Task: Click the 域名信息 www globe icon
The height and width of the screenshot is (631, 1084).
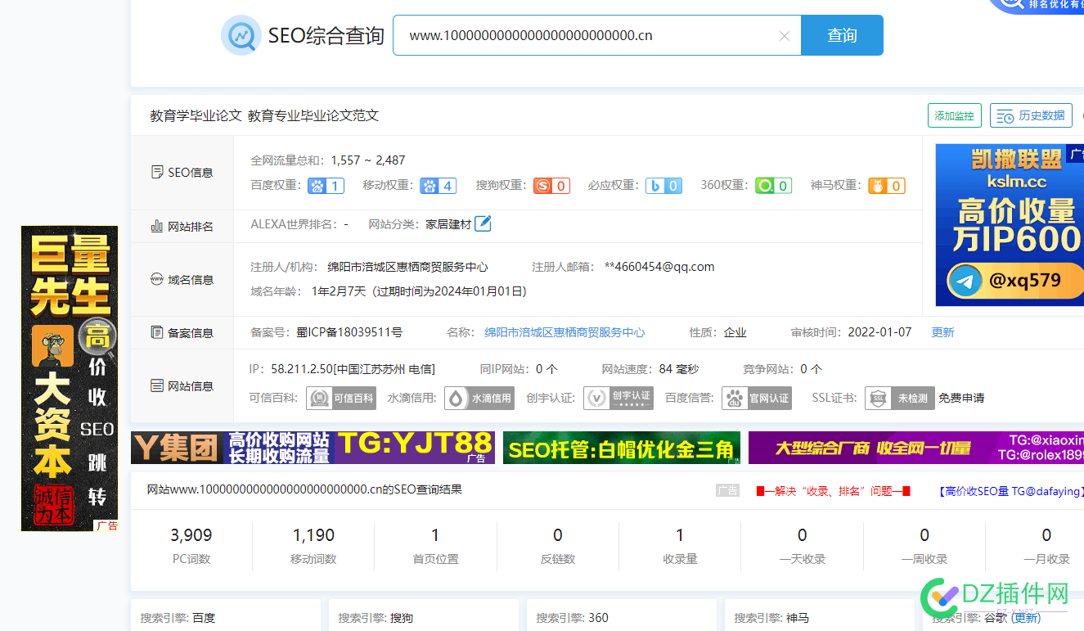Action: 157,279
